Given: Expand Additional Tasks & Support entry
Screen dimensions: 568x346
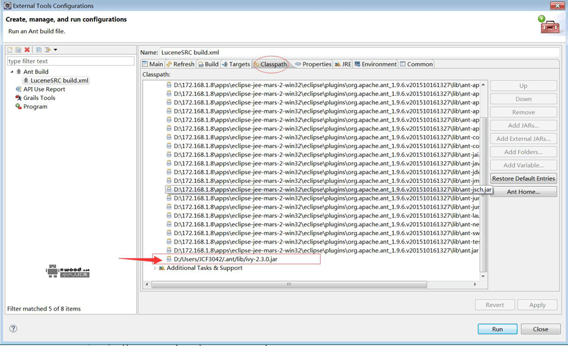Looking at the screenshot, I should [155, 268].
